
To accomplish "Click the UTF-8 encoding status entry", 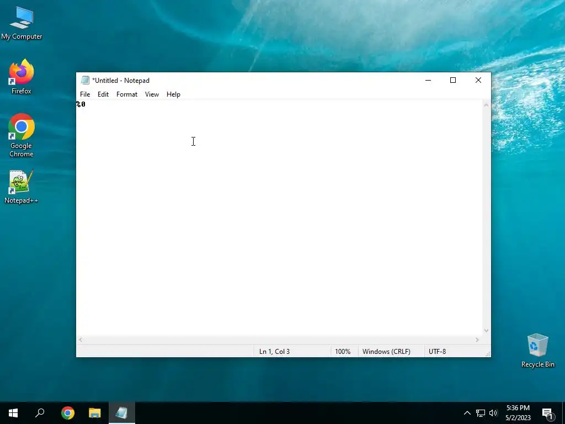I will point(437,352).
